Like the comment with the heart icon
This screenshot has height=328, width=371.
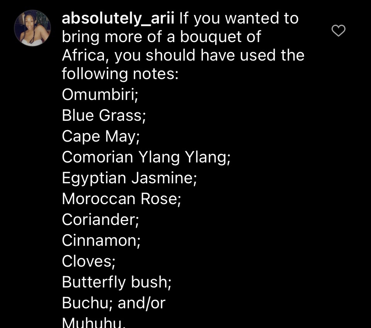(x=339, y=30)
